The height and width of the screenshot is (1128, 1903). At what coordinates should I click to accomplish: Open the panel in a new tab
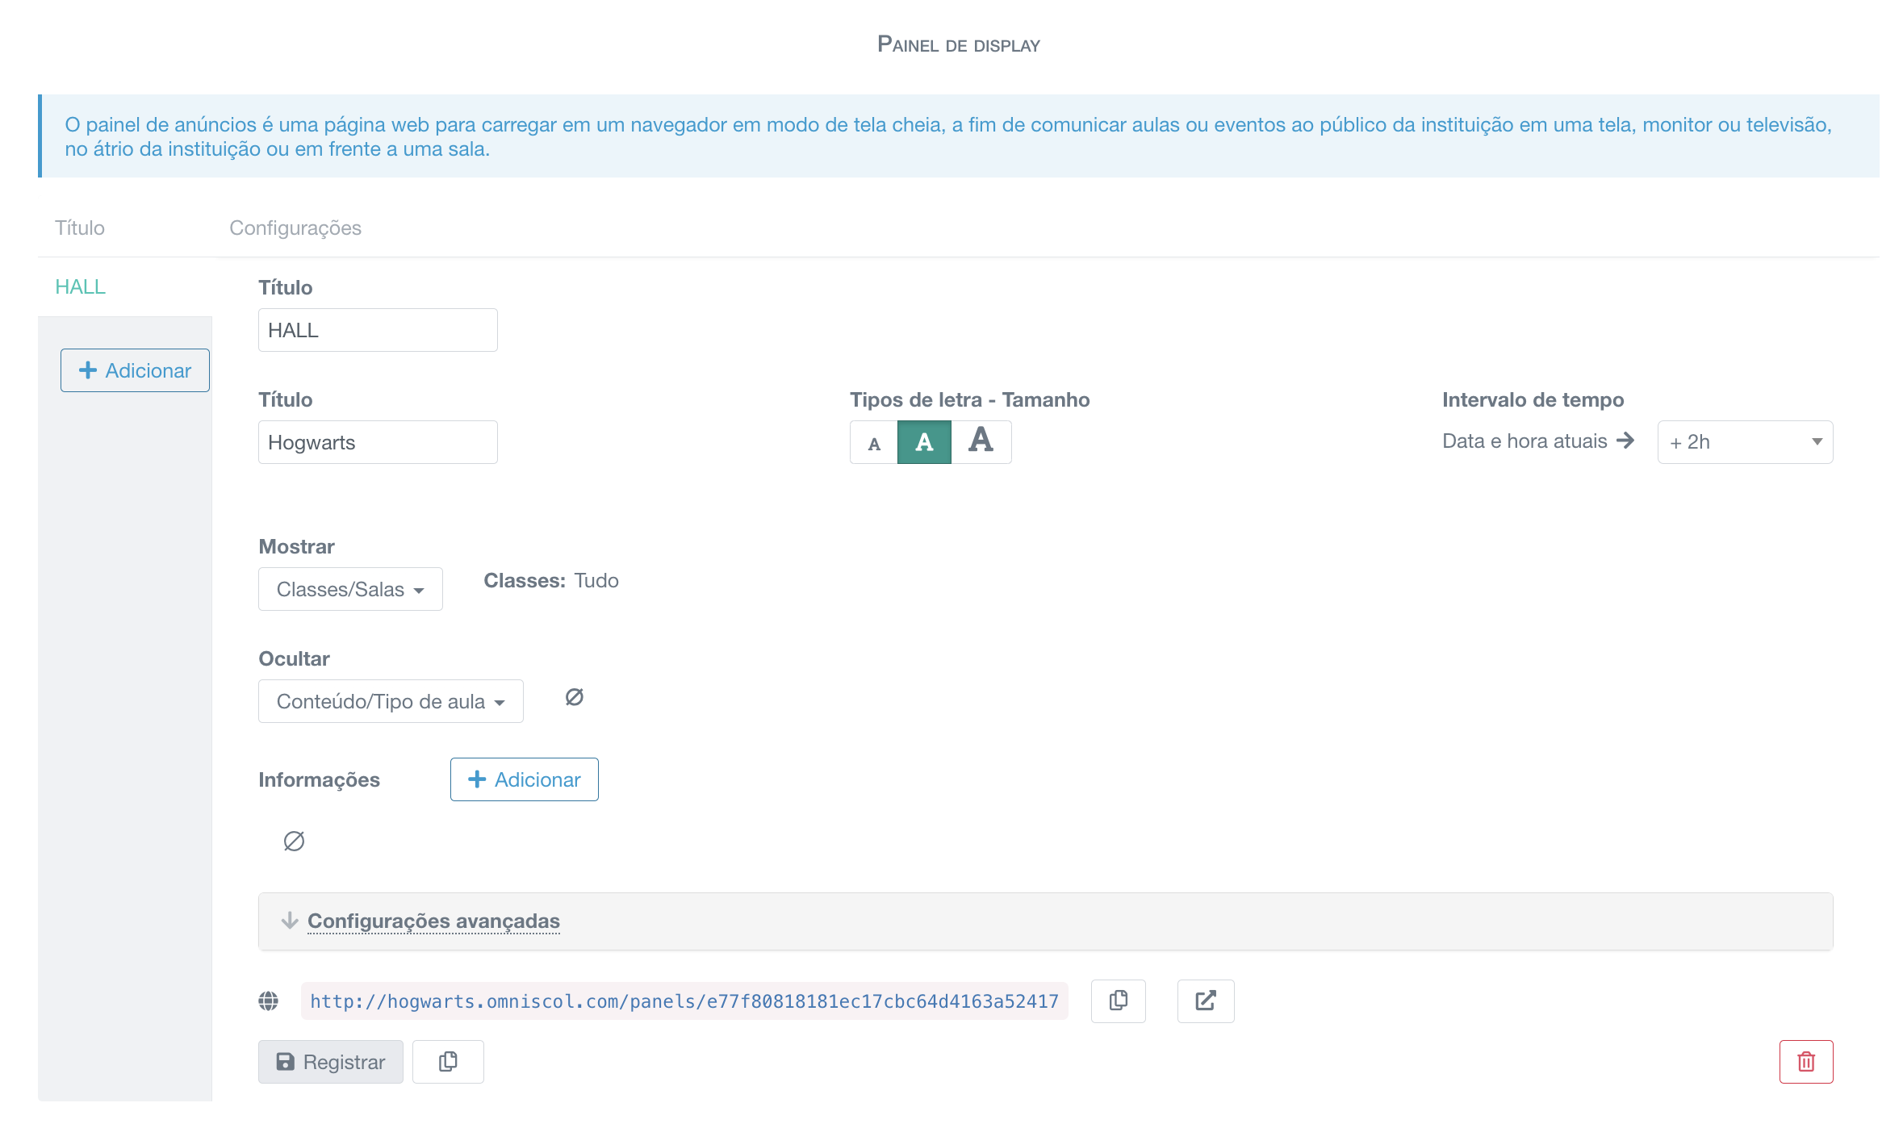coord(1206,1001)
